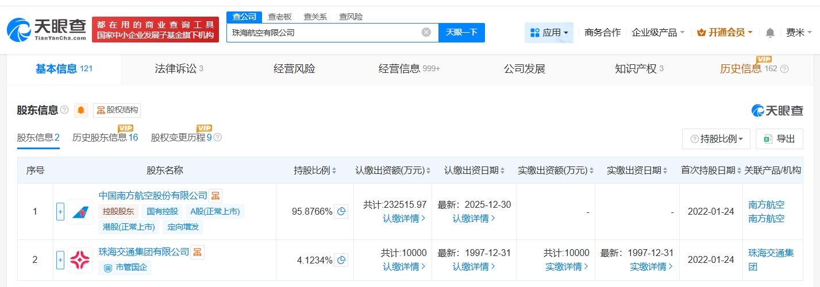The height and width of the screenshot is (287, 820).
Task: Click the China Southern Airlines logo
Action: (x=80, y=212)
